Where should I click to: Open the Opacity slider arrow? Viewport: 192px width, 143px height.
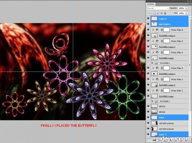coord(187,8)
